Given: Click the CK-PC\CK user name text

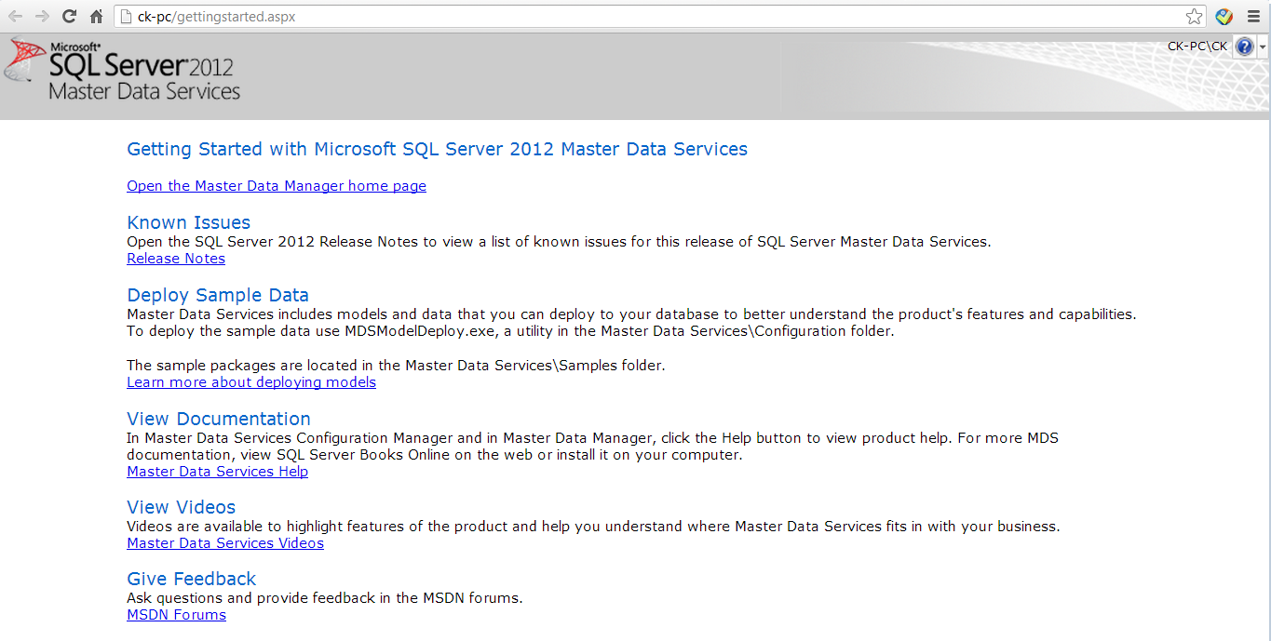Looking at the screenshot, I should [1197, 47].
